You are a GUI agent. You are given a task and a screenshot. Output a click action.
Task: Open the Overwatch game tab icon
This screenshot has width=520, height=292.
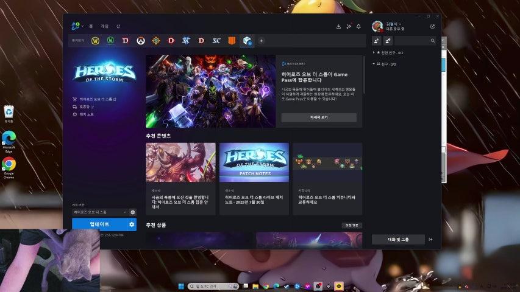coord(141,41)
